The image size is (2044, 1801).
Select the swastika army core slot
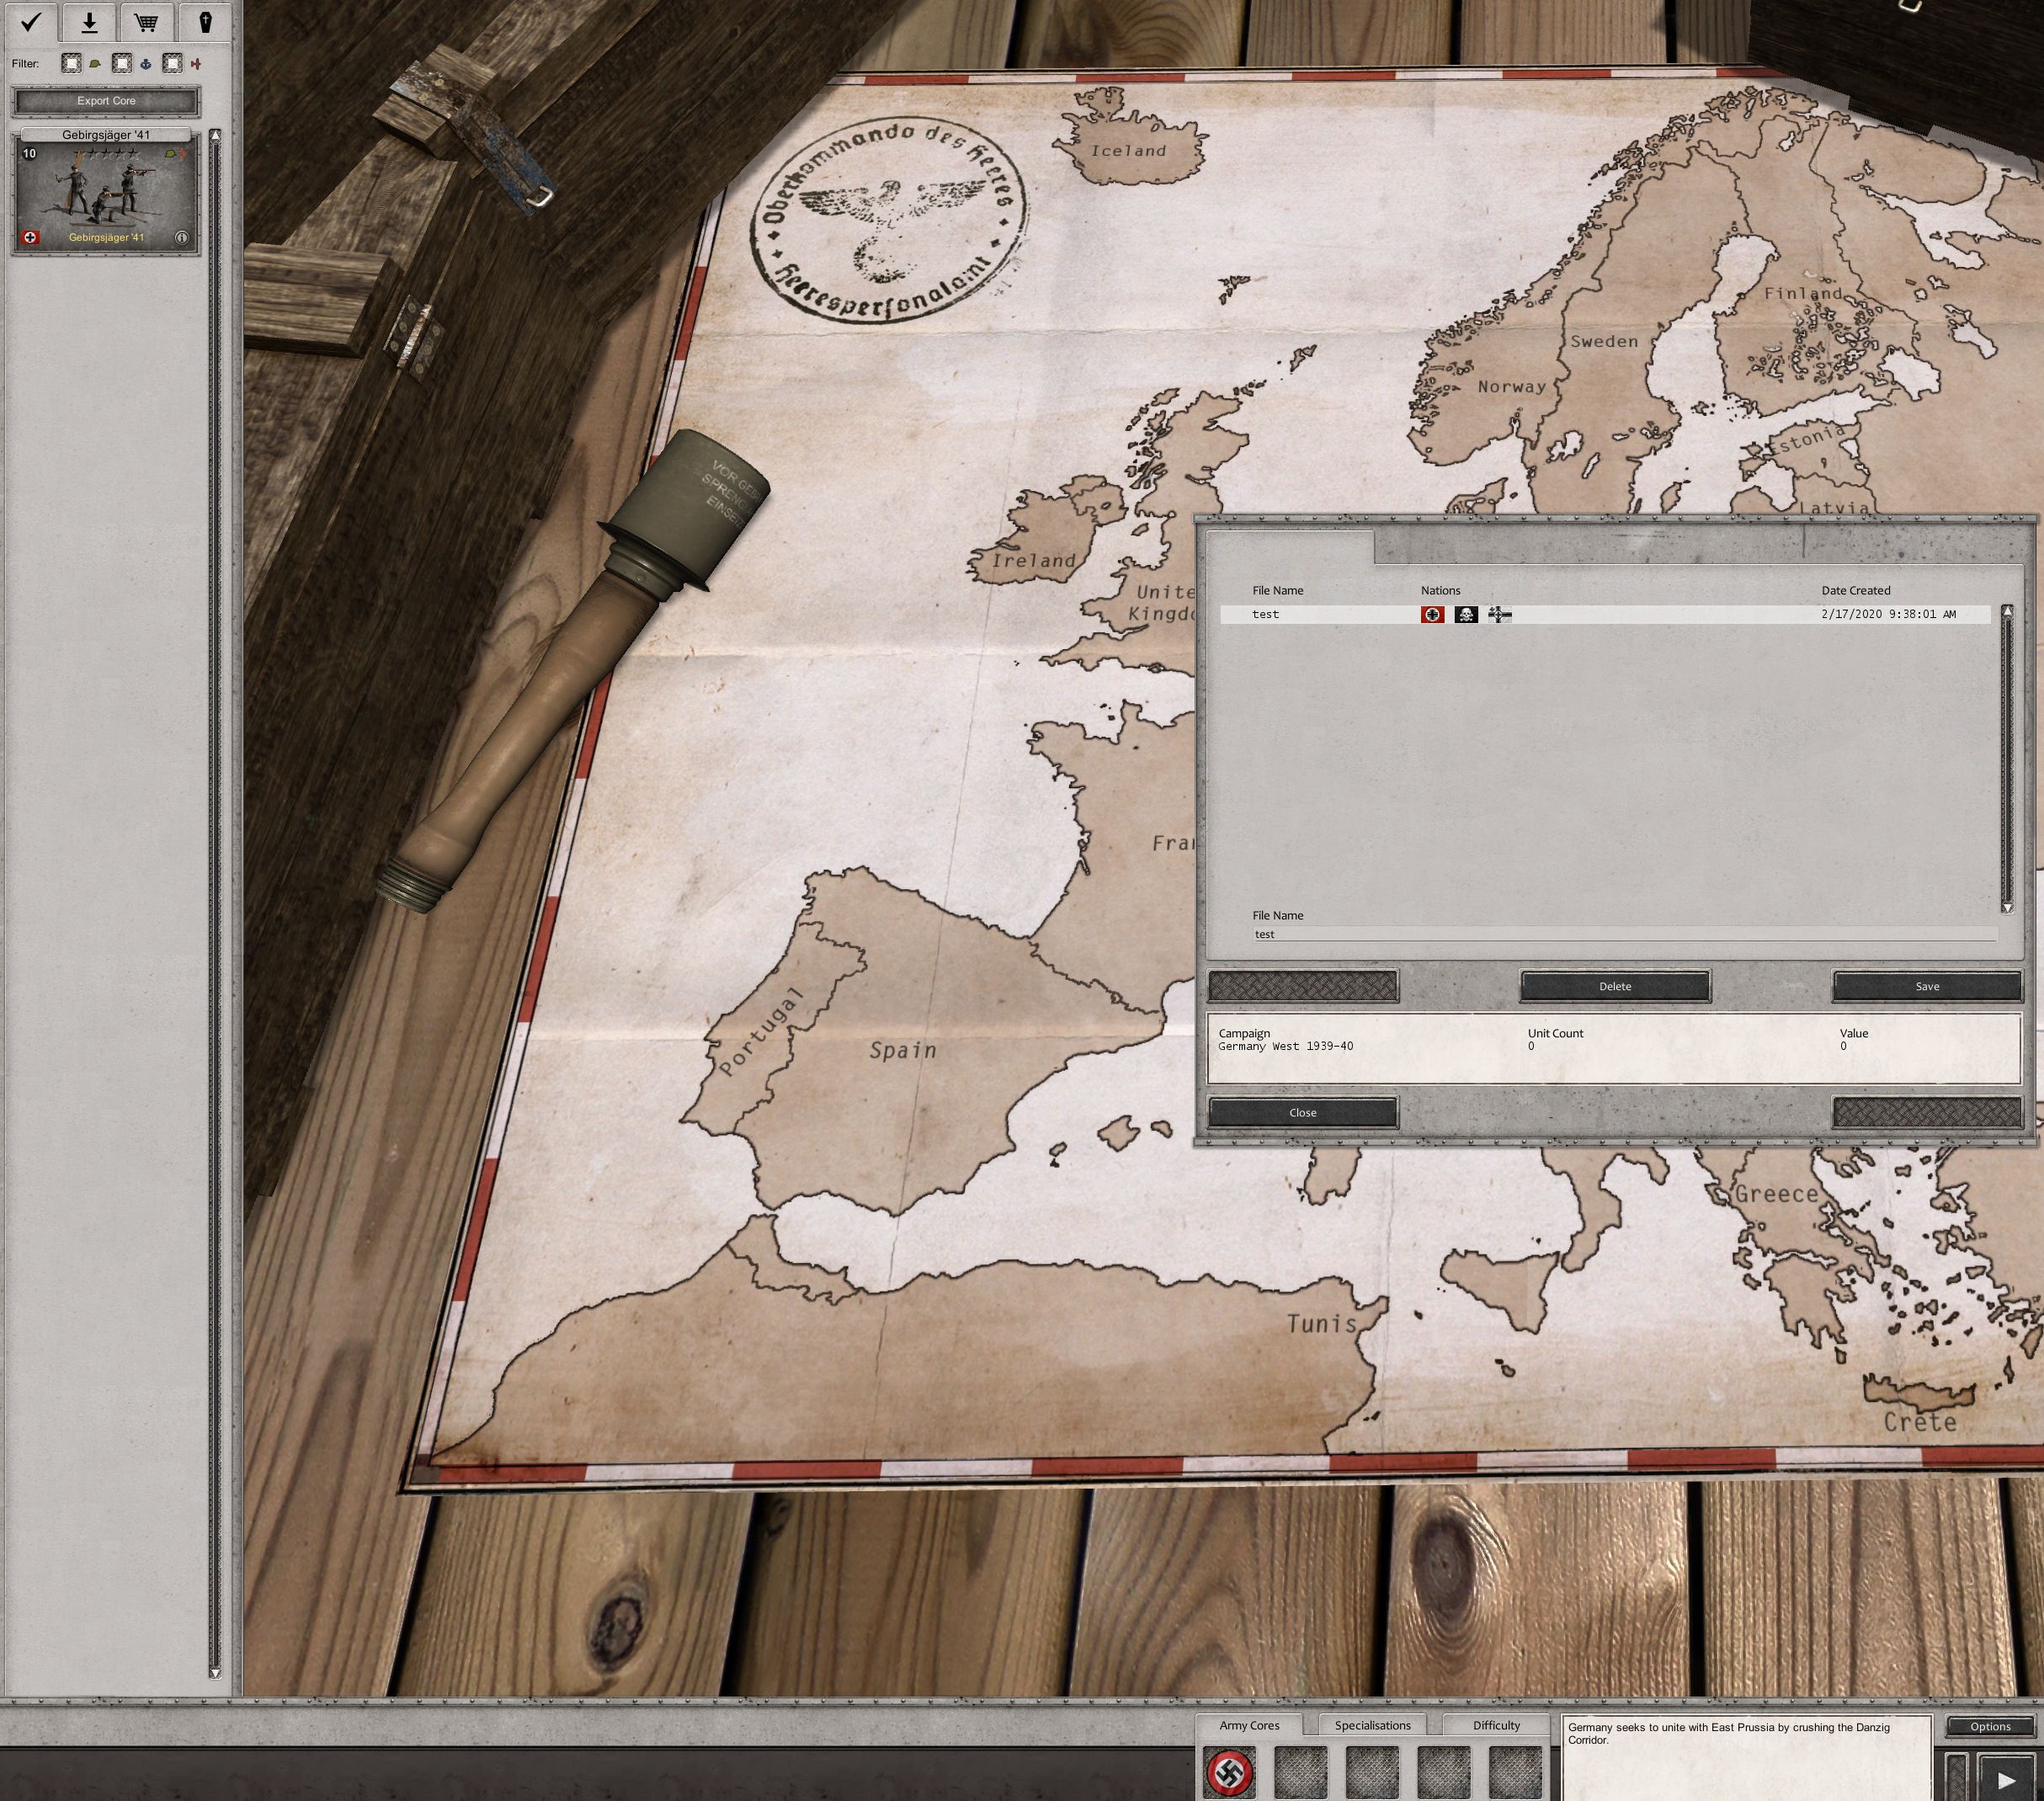coord(1230,1772)
